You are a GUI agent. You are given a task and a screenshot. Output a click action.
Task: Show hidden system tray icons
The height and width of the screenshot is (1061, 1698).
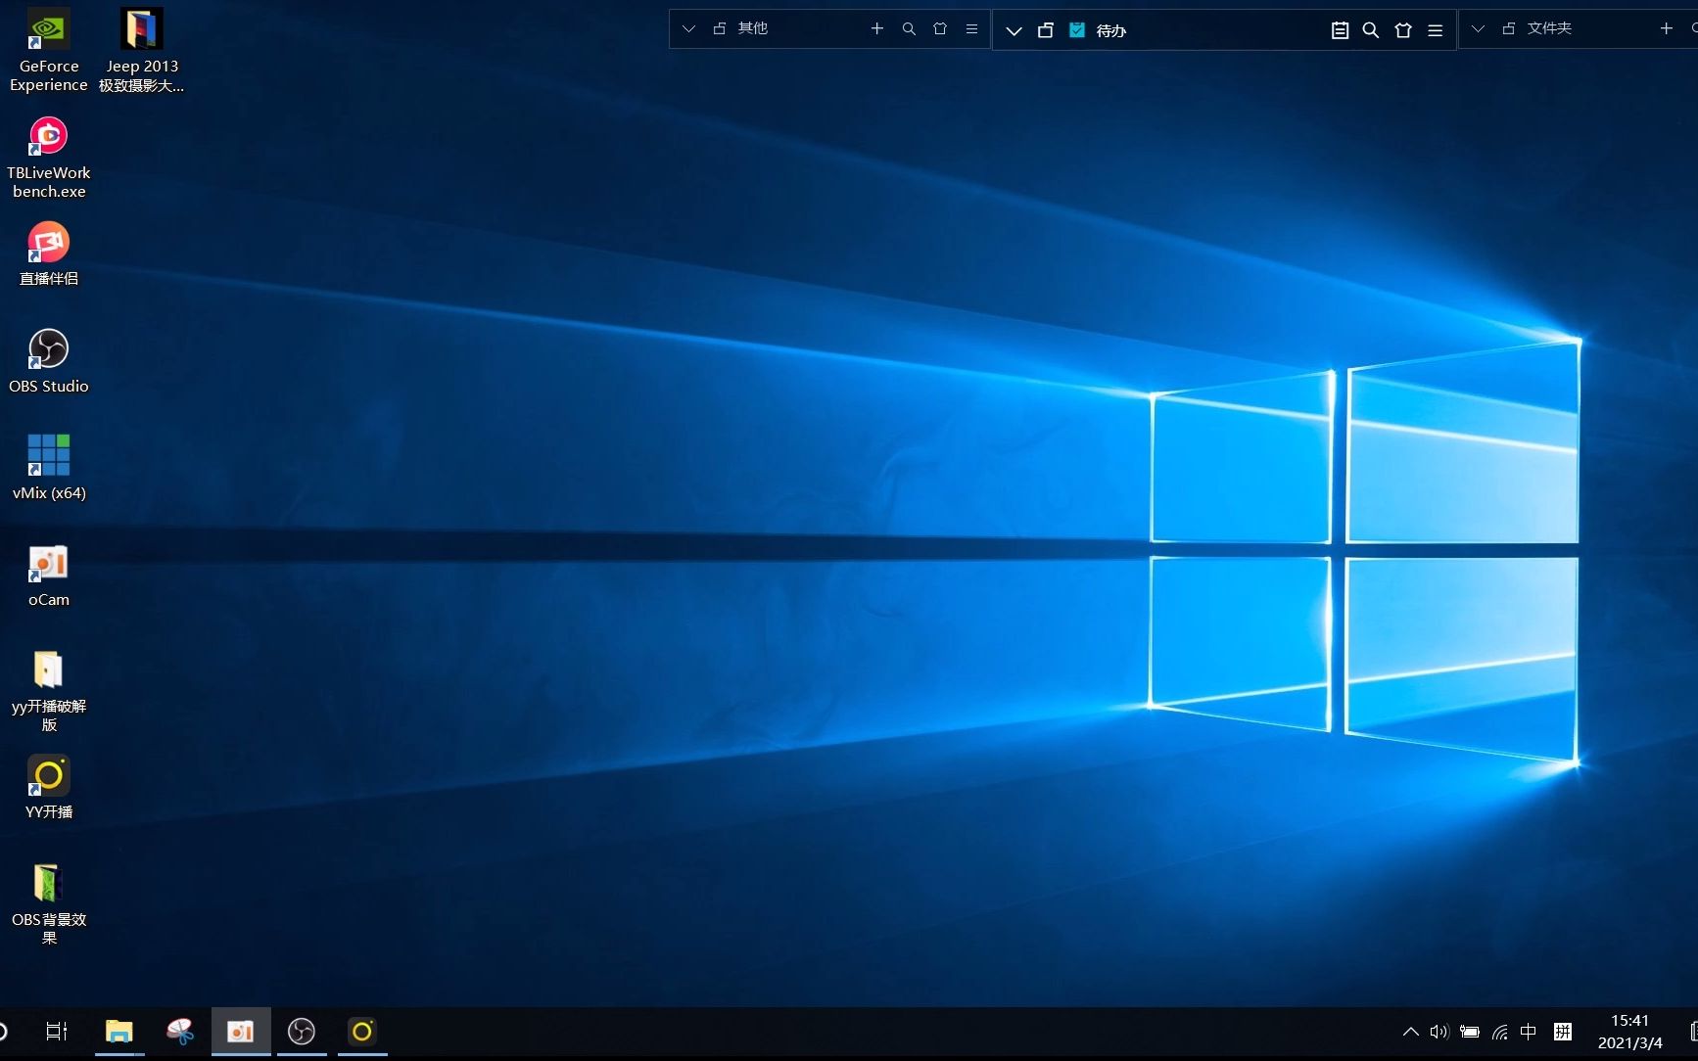pos(1411,1032)
